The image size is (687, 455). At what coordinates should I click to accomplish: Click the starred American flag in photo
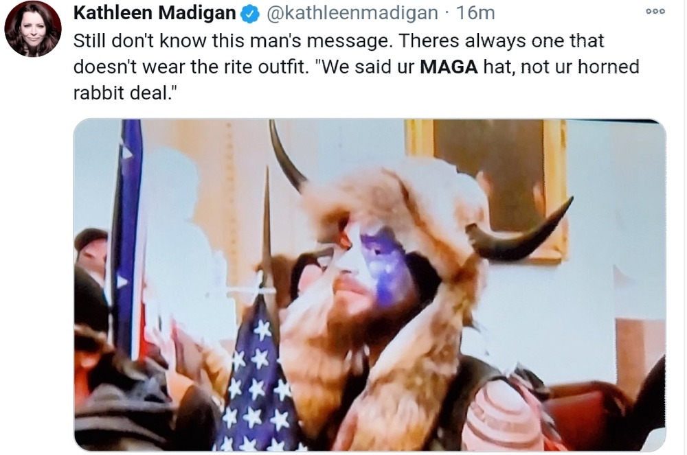[258, 376]
